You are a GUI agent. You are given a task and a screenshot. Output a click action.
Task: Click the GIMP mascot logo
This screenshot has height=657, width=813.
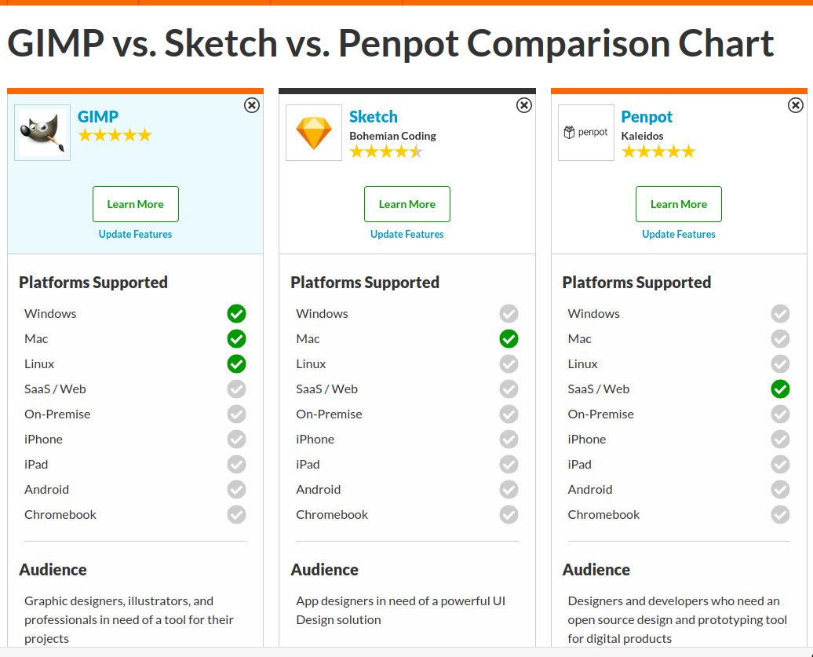tap(42, 133)
